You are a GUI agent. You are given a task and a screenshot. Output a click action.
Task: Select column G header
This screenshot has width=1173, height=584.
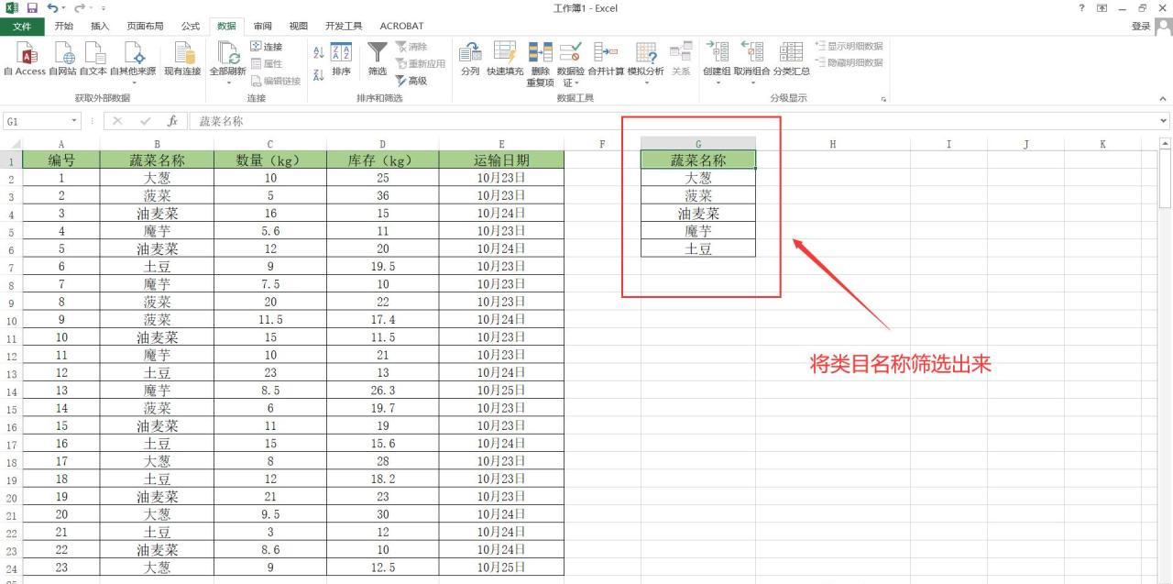pos(698,144)
